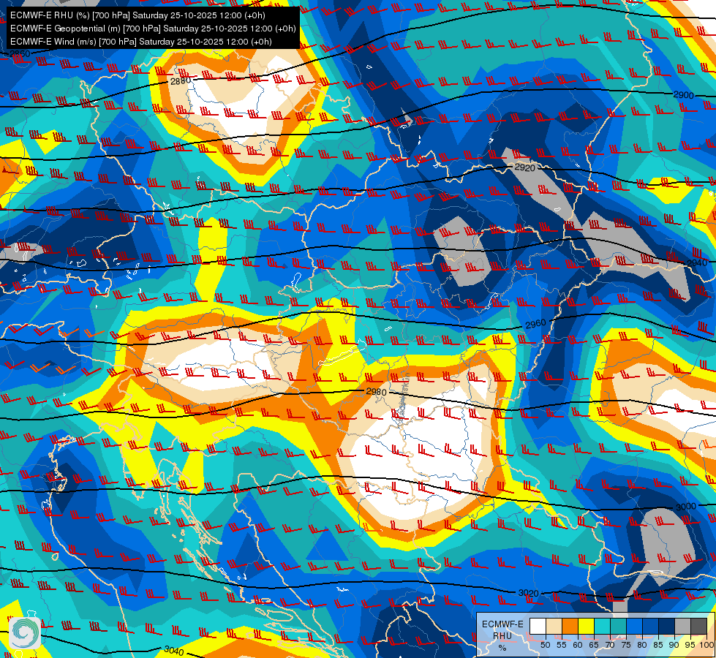Viewport: 716px width, 658px height.
Task: Select the navy 85-90 legend swatch
Action: (x=667, y=626)
